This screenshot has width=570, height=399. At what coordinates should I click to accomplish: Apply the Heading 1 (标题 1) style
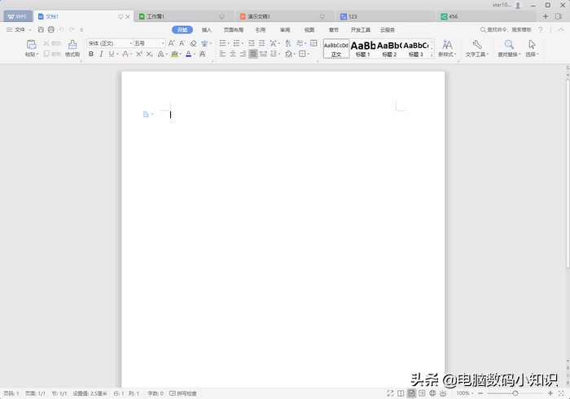point(363,48)
